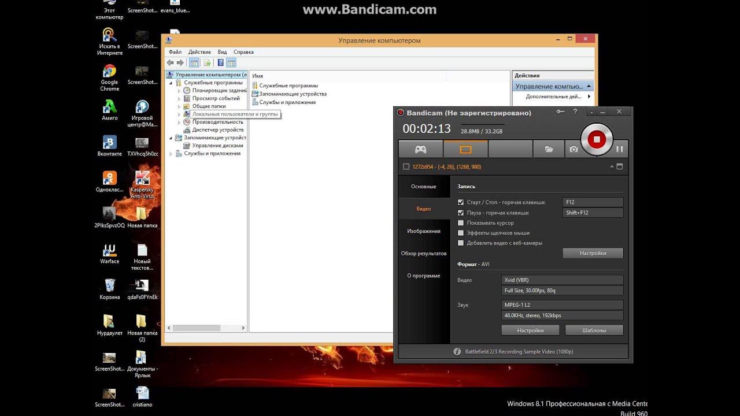Open О программе tab in Bandicam
Viewport: 740px width, 416px height.
point(424,276)
